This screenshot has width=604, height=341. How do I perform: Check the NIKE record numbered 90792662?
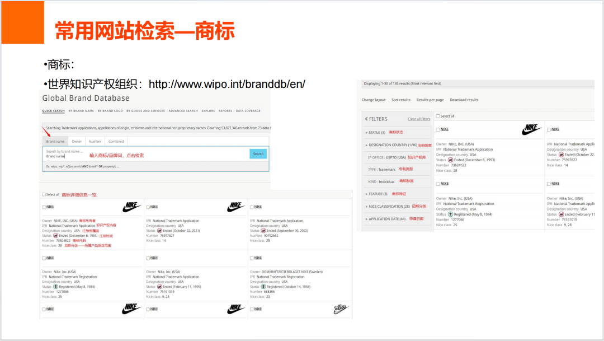tap(252, 207)
